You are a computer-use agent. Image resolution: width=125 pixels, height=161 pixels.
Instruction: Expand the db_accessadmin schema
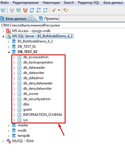(15, 58)
